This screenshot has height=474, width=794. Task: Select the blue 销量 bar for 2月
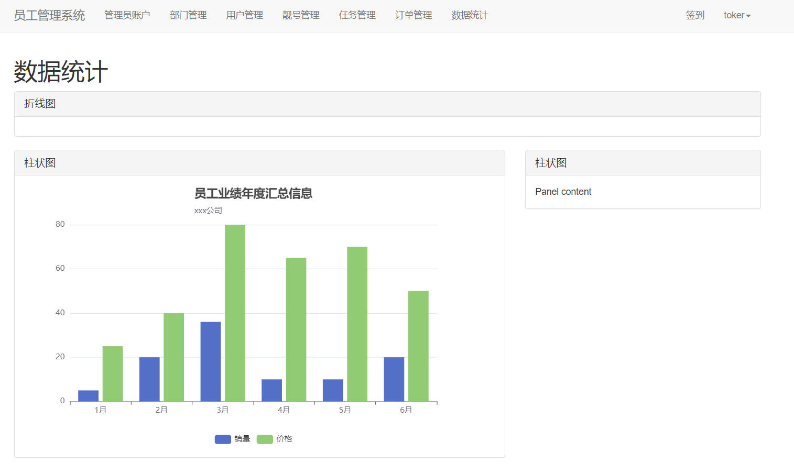point(149,379)
